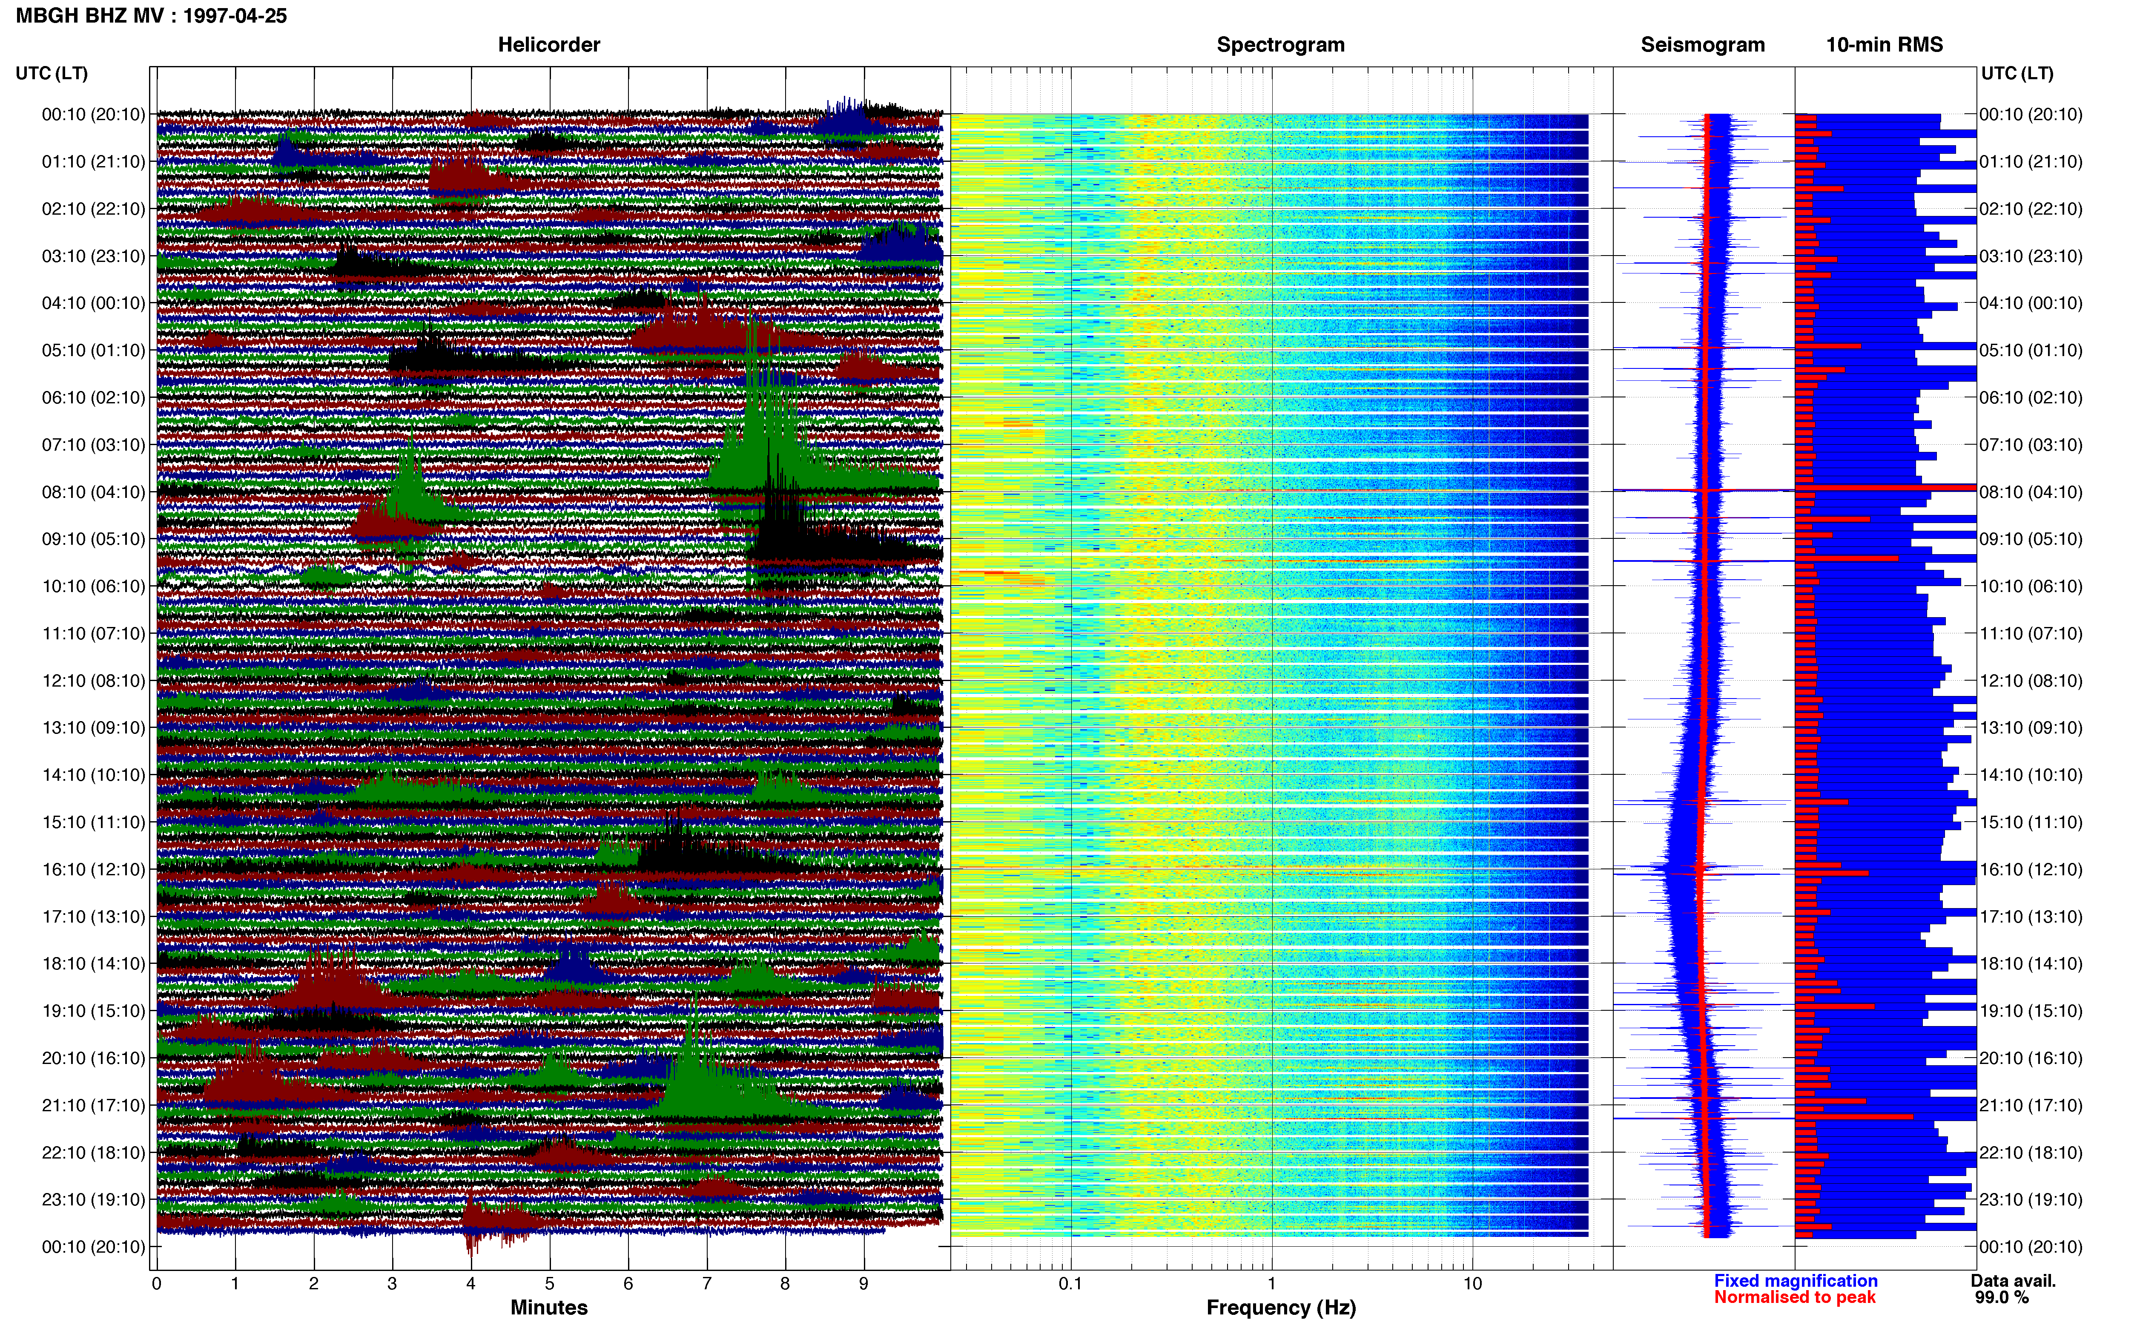The width and height of the screenshot is (2137, 1337).
Task: Click left time label '02:10 (22:10)'
Action: 93,209
